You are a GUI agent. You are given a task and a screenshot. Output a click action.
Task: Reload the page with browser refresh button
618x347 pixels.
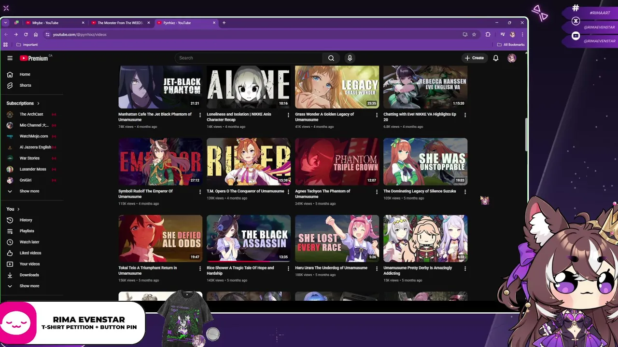point(26,35)
